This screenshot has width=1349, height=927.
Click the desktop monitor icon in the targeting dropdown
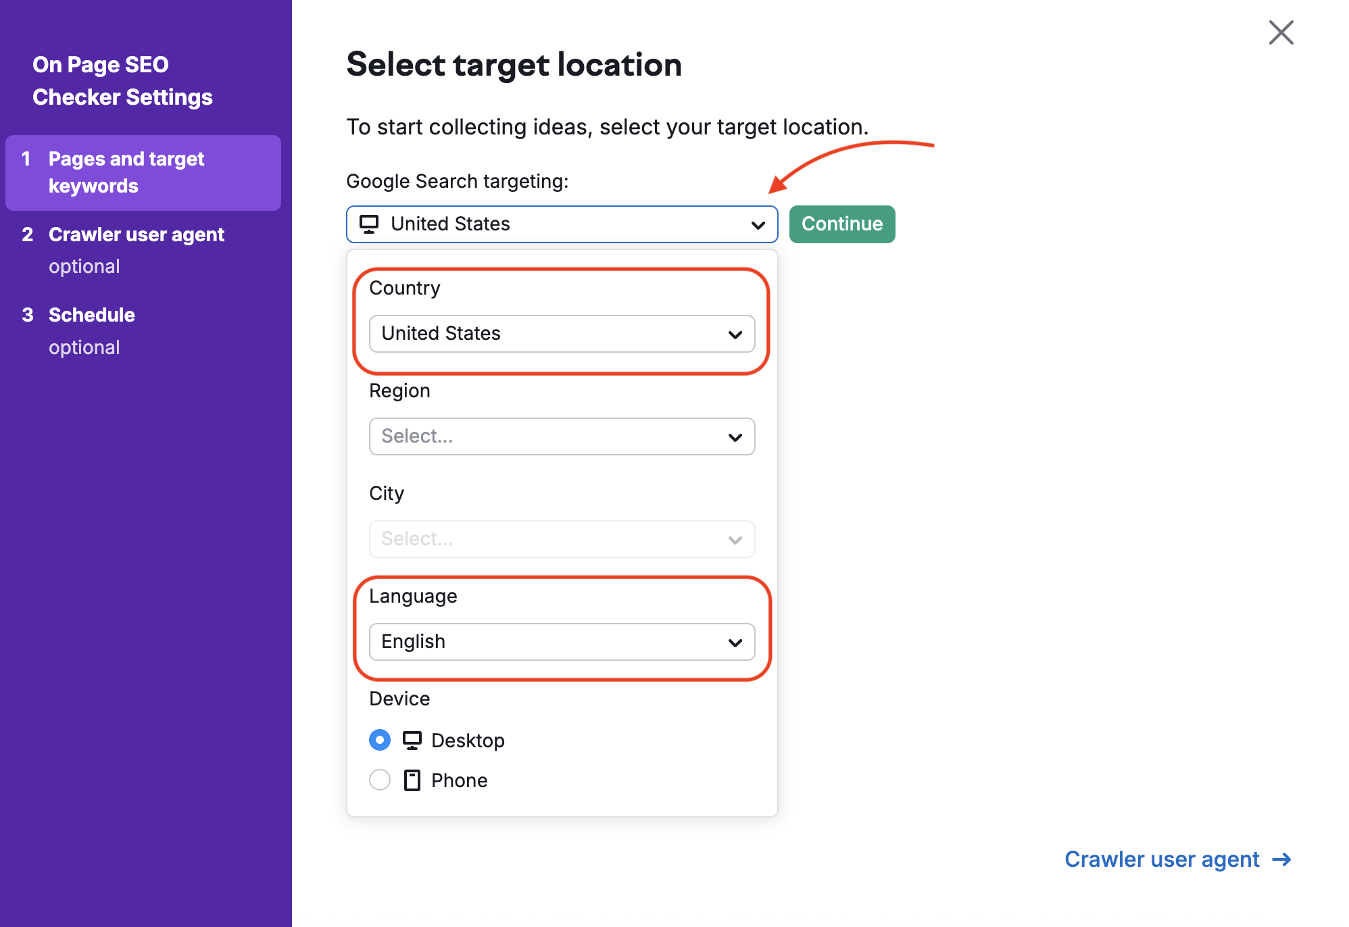click(369, 224)
